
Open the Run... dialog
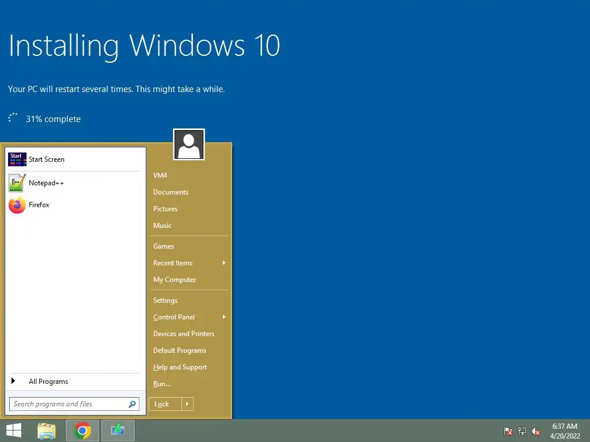tap(162, 384)
